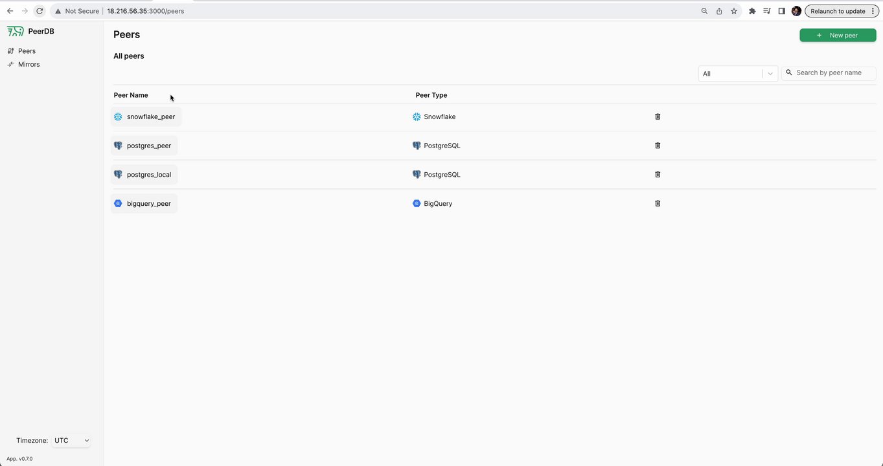883x466 pixels.
Task: Click PostgreSQL icon beside postgres_peer name
Action: click(x=118, y=146)
